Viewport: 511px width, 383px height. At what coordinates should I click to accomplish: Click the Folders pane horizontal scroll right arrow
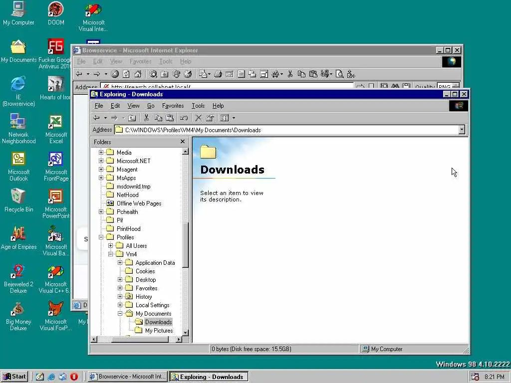click(179, 339)
